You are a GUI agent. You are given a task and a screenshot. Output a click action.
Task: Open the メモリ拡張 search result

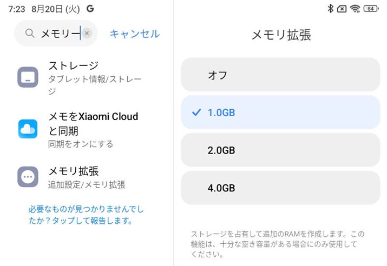(x=87, y=177)
